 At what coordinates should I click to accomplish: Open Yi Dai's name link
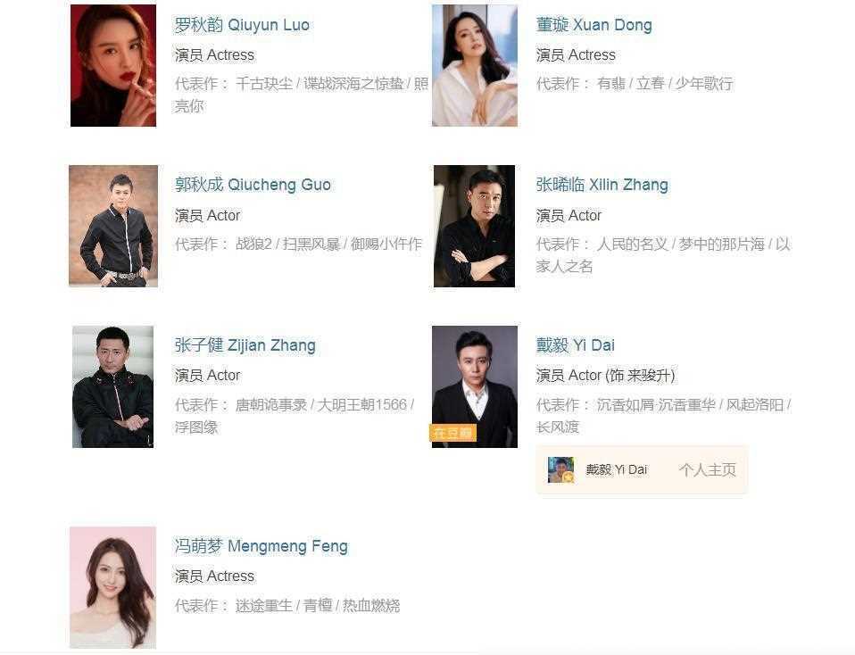(576, 345)
